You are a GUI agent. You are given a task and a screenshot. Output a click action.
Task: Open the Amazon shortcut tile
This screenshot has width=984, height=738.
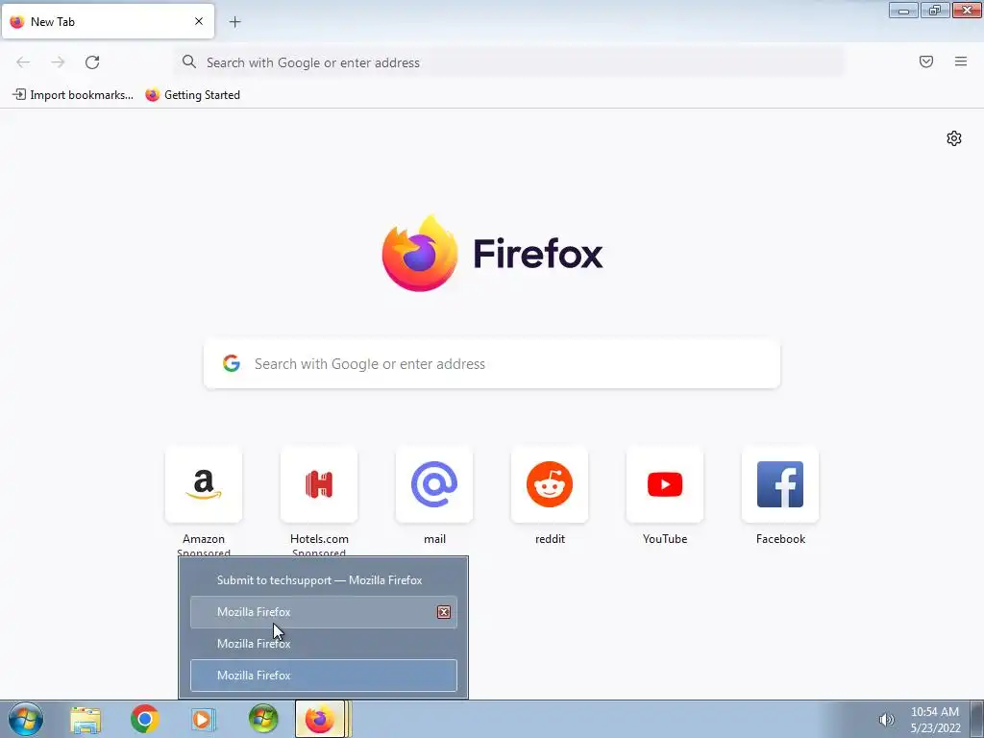204,484
